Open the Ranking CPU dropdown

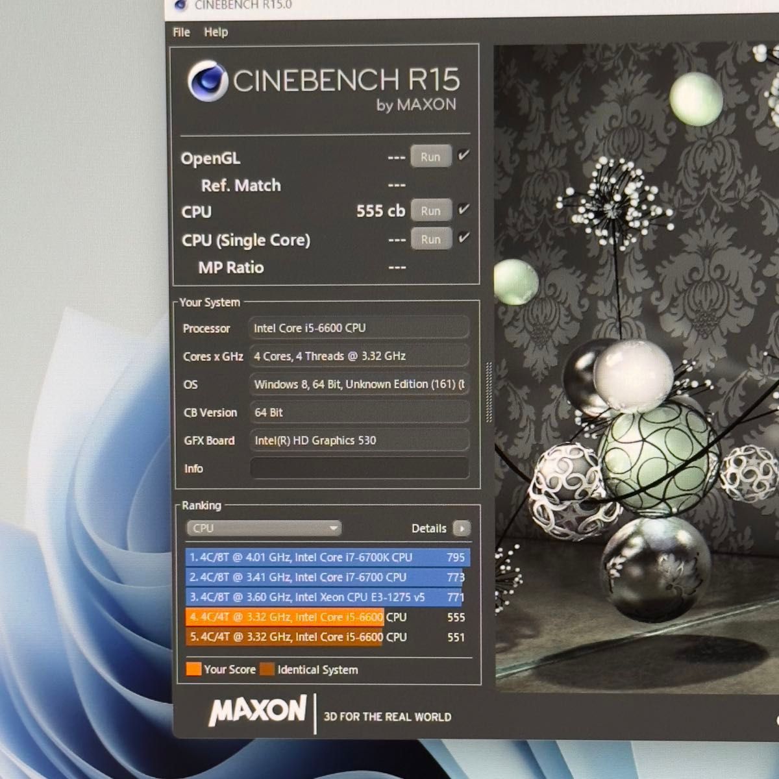(x=264, y=528)
